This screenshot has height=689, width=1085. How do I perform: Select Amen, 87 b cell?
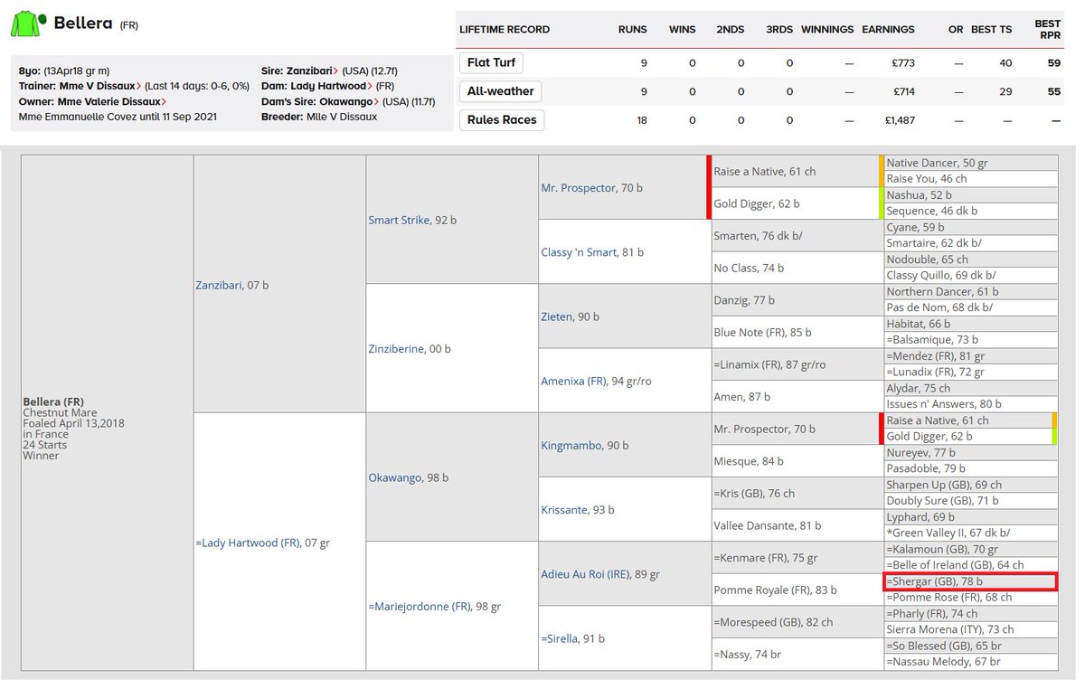[x=797, y=397]
